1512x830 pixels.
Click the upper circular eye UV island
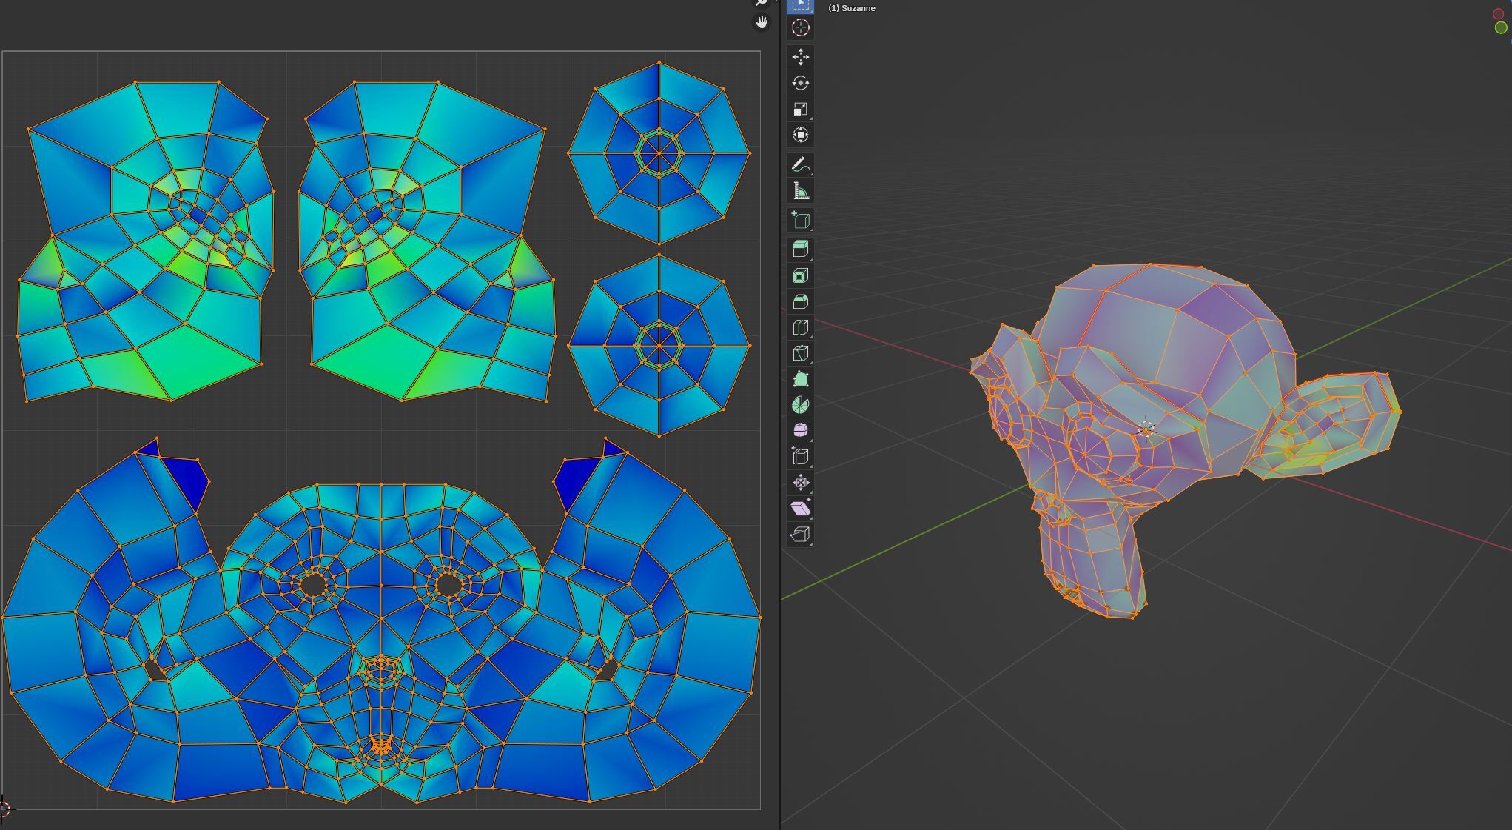click(659, 153)
